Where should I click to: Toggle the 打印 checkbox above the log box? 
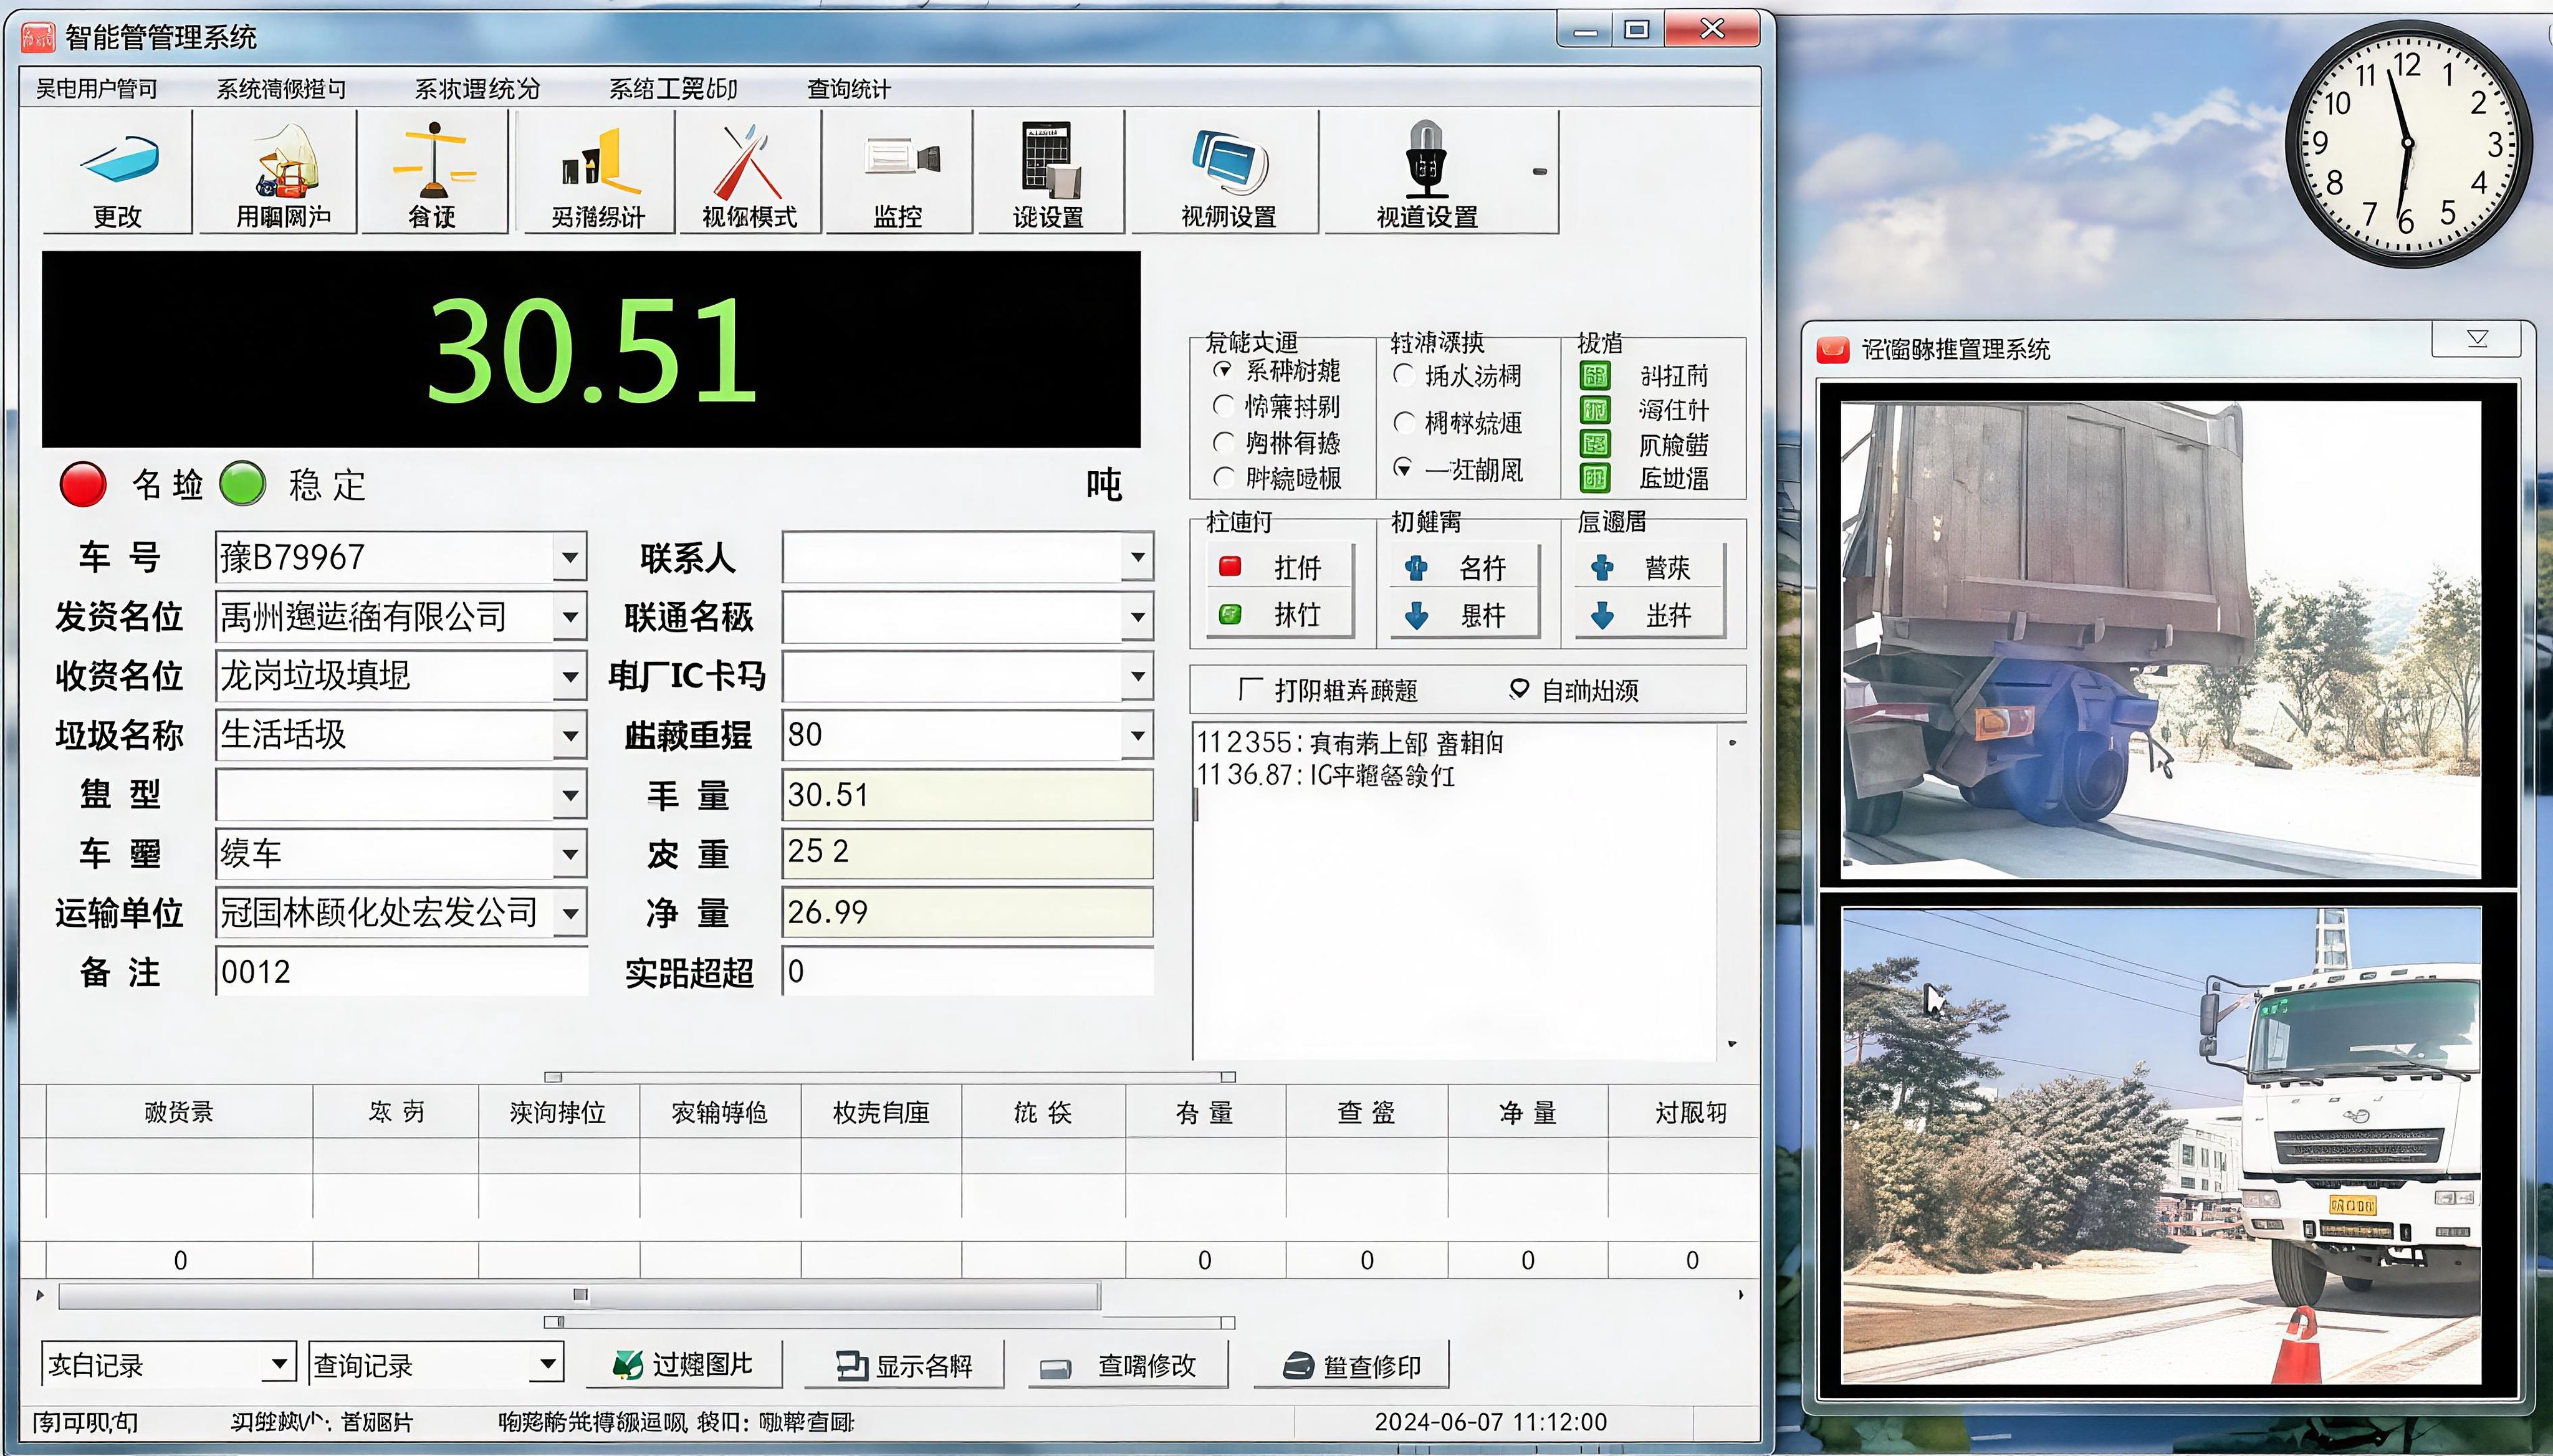(x=1250, y=689)
